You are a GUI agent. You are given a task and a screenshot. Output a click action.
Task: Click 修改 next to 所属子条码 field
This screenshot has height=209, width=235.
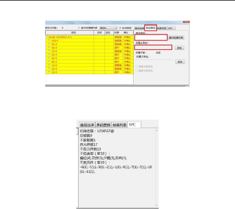pyautogui.click(x=180, y=62)
